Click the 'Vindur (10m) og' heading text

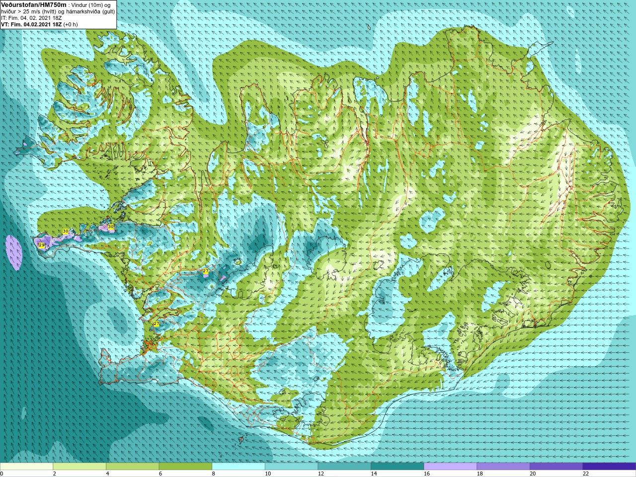coord(91,5)
